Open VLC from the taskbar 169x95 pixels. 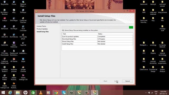click(x=41, y=93)
